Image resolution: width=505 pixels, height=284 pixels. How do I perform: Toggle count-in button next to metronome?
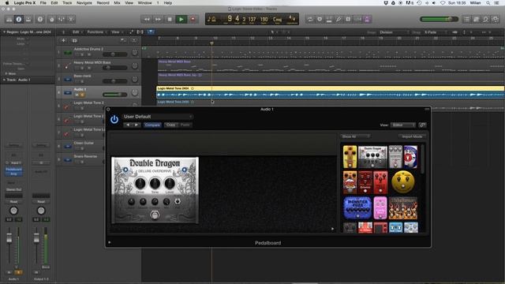coord(357,19)
